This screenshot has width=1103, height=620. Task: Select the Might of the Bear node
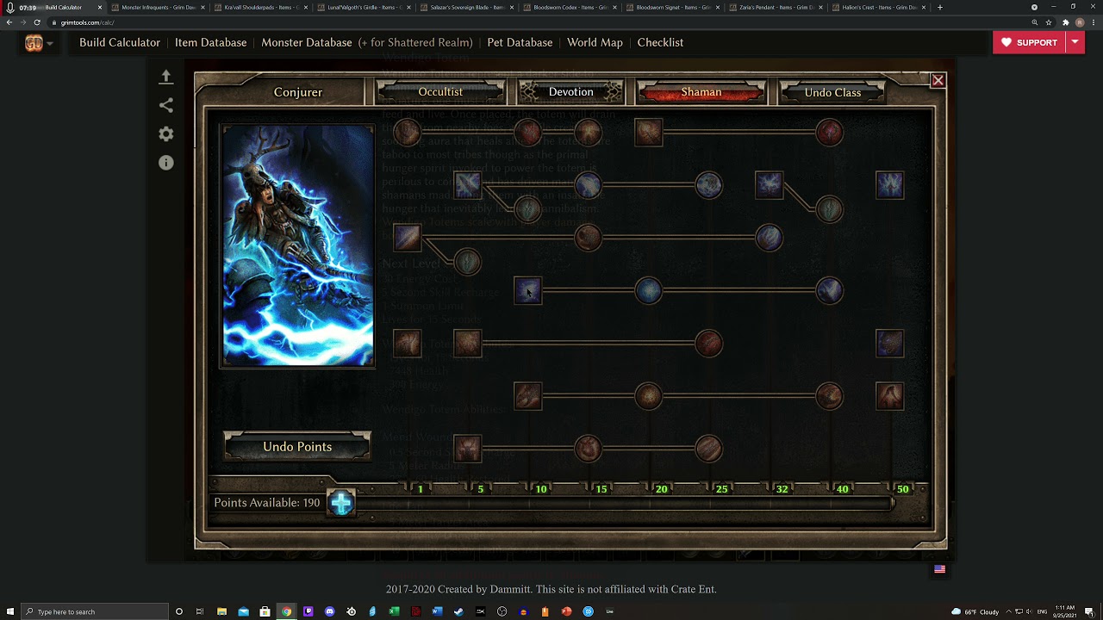pyautogui.click(x=467, y=262)
